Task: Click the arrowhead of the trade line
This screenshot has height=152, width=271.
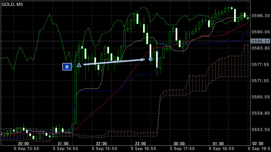Action: (143, 60)
